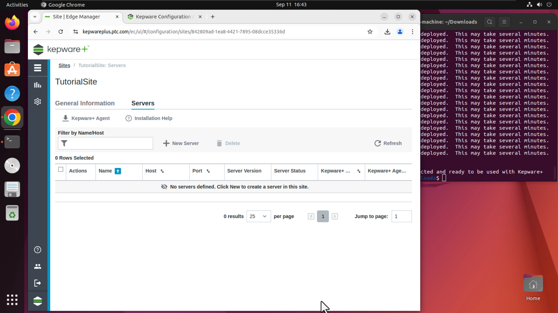The image size is (558, 313).
Task: Open Chrome downloads
Action: click(387, 32)
